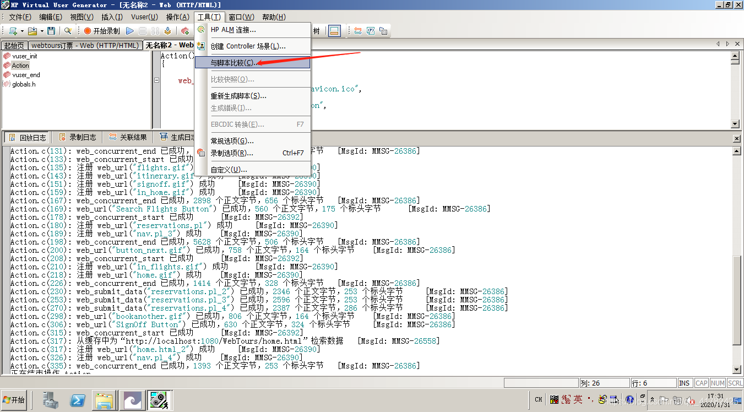Click the orange arrows icon in the right toolbar
The width and height of the screenshot is (744, 412).
tap(358, 31)
